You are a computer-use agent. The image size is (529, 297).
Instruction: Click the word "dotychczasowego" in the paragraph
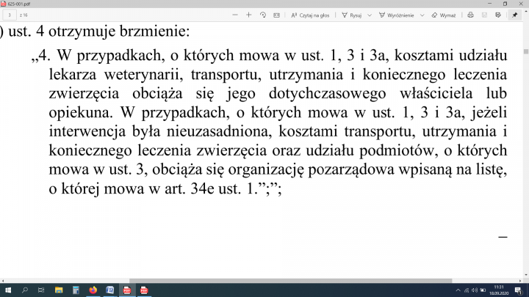click(x=327, y=93)
